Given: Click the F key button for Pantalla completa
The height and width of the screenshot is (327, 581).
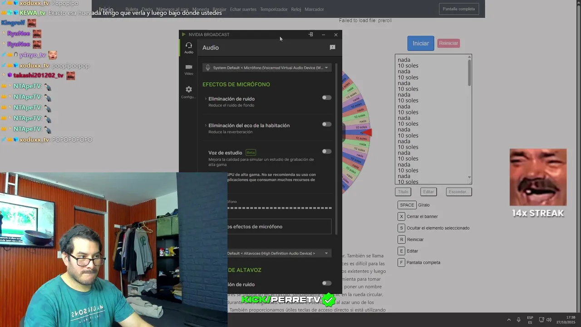Looking at the screenshot, I should click(401, 263).
